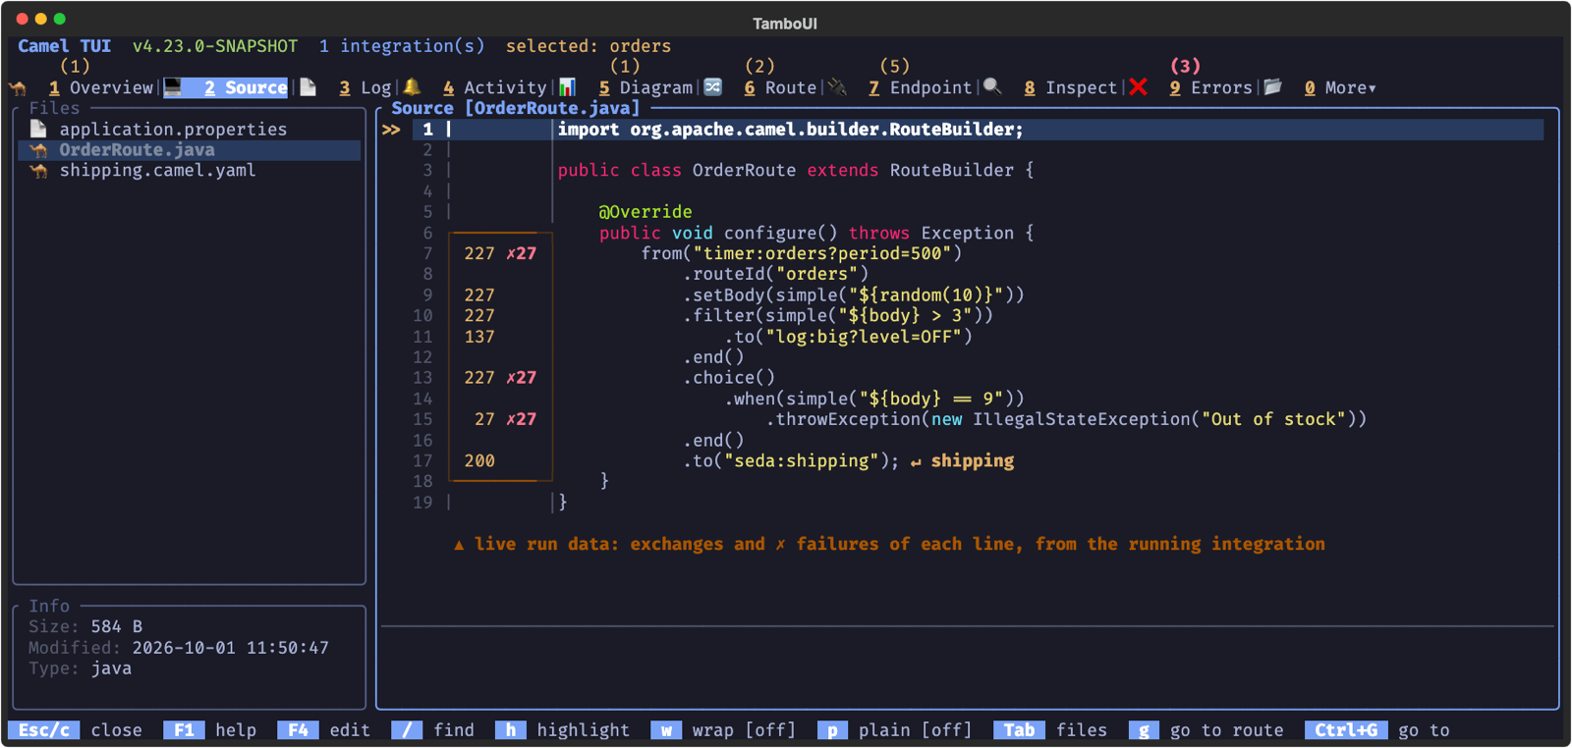Viewport: 1572px width, 748px height.
Task: Switch to the Log tab
Action: pyautogui.click(x=365, y=88)
